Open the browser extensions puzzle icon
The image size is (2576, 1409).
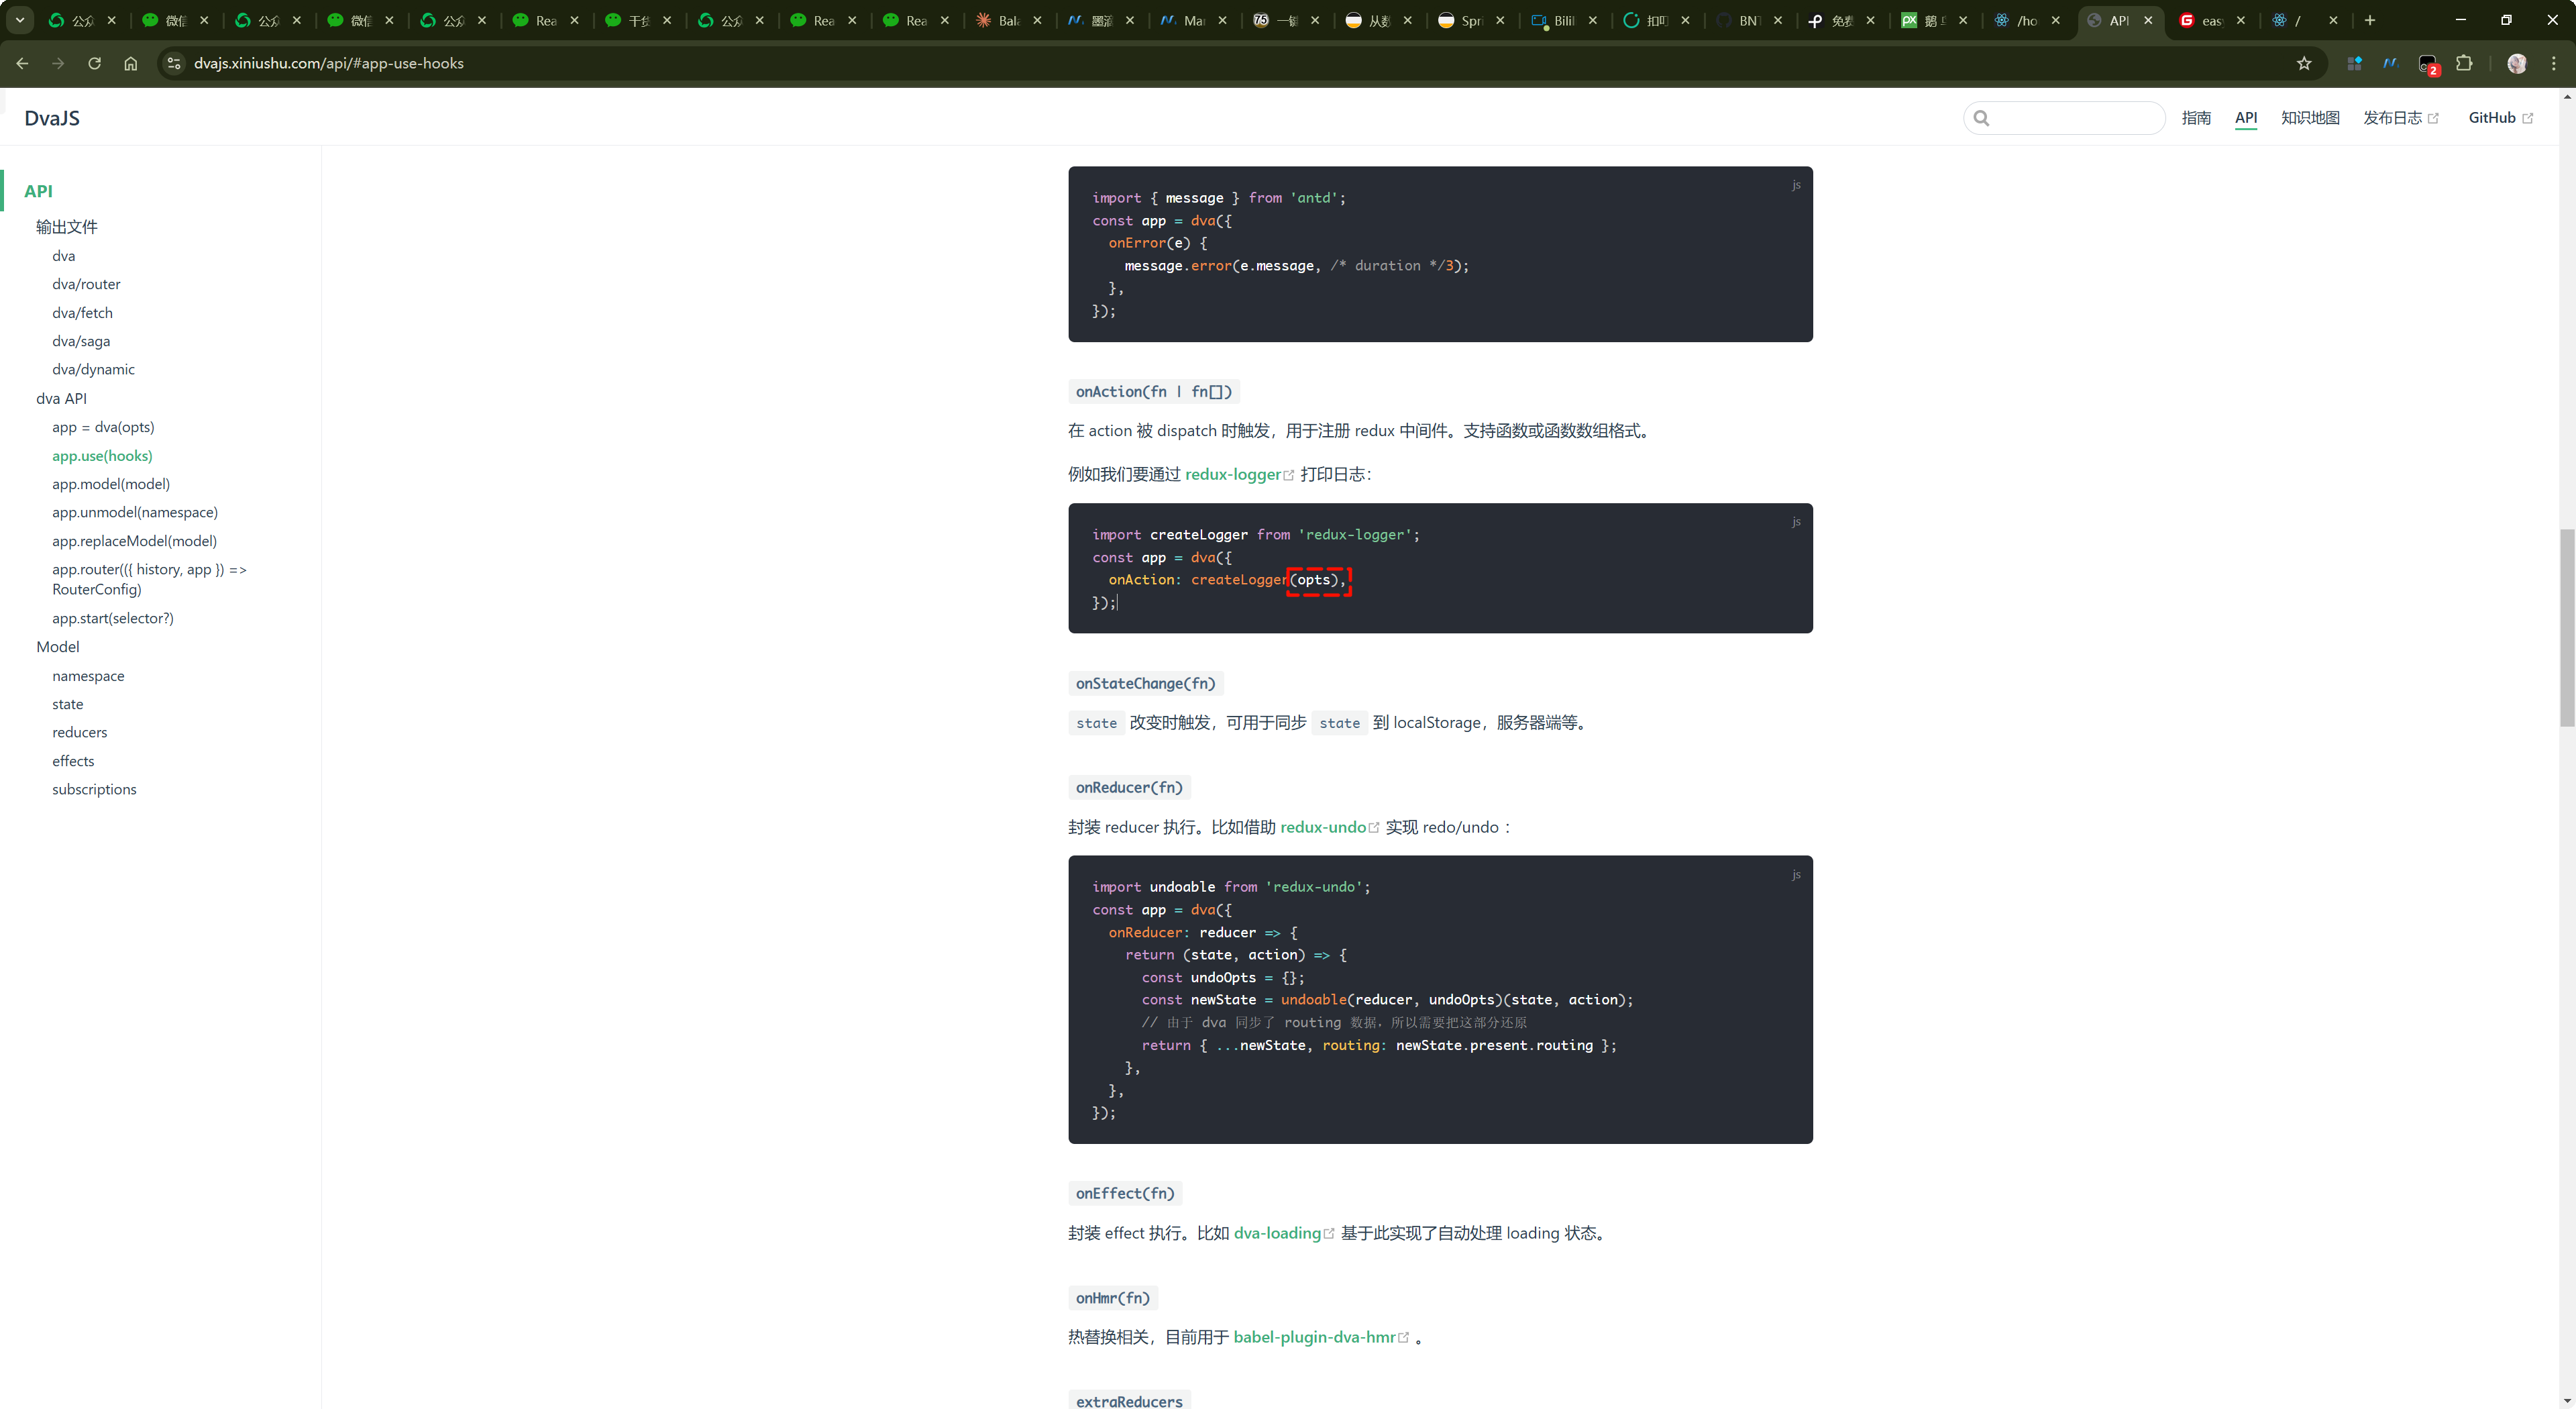pyautogui.click(x=2464, y=63)
